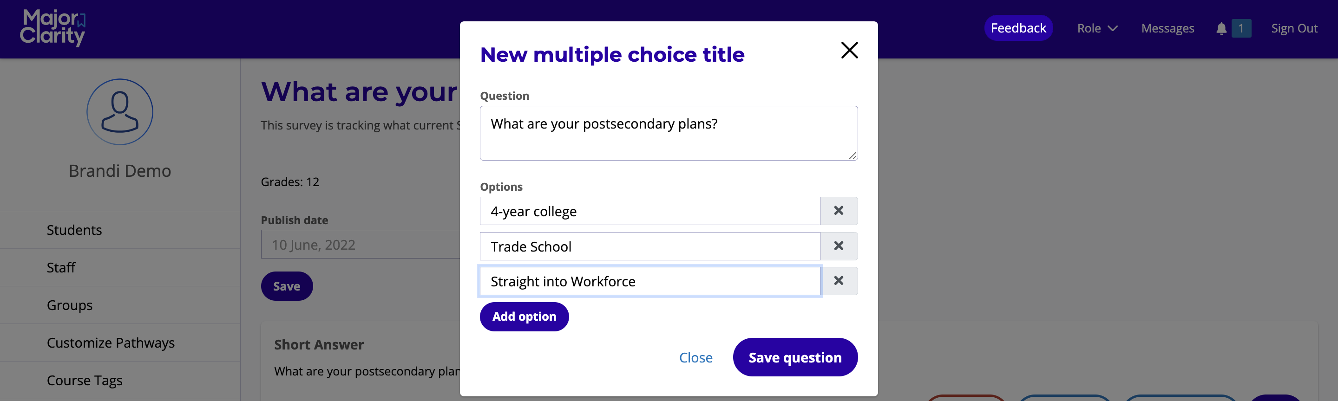Remove the '4-year college' option
1338x401 pixels.
(838, 211)
